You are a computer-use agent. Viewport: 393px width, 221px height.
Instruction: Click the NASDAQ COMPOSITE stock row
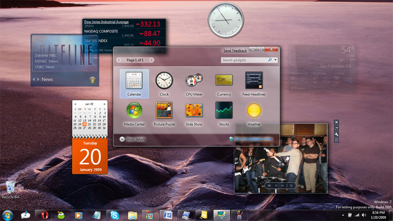tap(124, 33)
